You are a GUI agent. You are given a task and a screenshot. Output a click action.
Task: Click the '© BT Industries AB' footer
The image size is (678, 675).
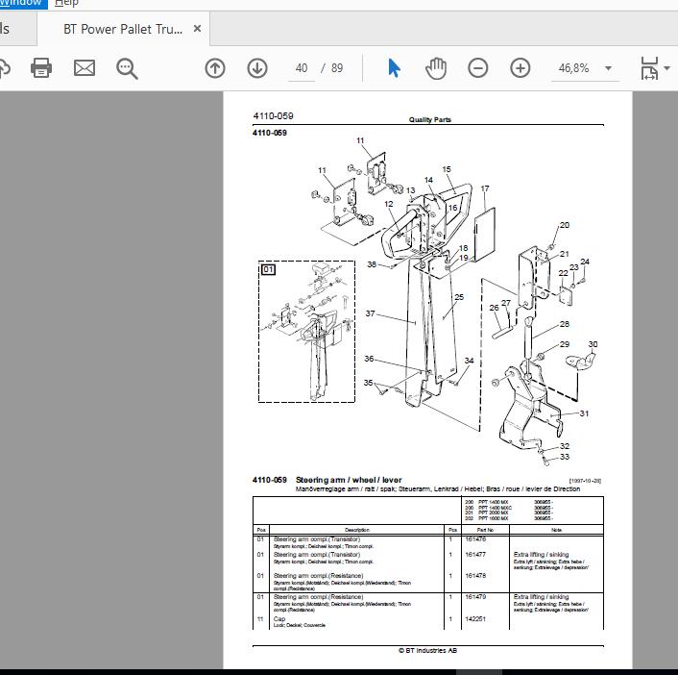point(427,650)
